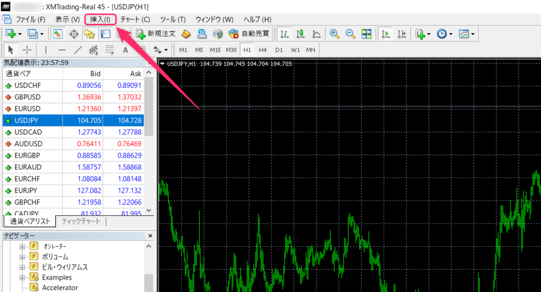This screenshot has width=541, height=292.
Task: Switch to MN timeframe
Action: [x=311, y=50]
